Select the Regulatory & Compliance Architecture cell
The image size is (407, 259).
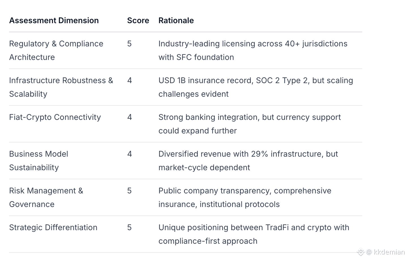pyautogui.click(x=56, y=50)
